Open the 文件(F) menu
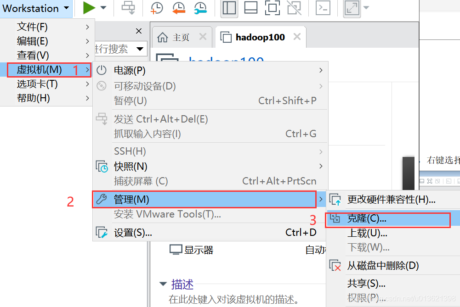 point(47,27)
